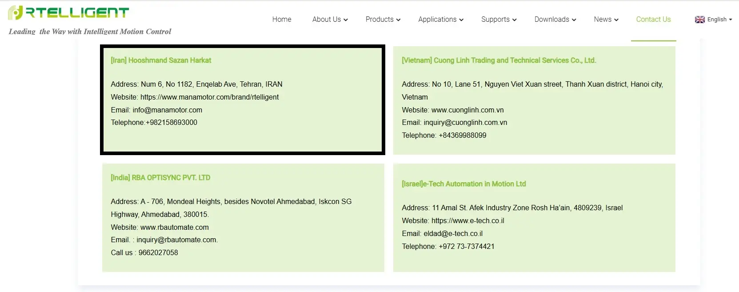This screenshot has width=739, height=292.
Task: Open the www.e-tech.co.il website link
Action: [468, 221]
